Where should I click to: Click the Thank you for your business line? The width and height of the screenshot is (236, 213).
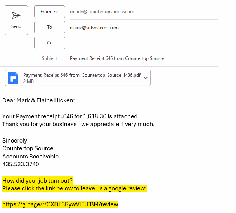[78, 124]
